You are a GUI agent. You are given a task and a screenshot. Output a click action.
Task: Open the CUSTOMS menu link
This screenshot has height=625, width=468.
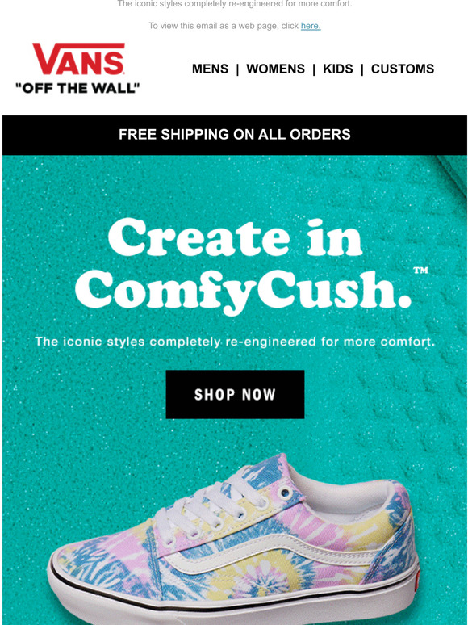(403, 69)
